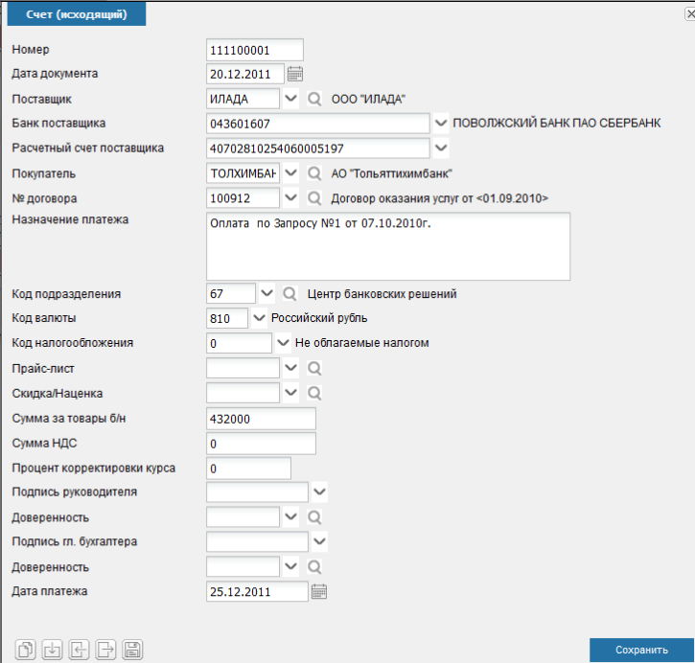Click the Номер field 111100001
Image resolution: width=695 pixels, height=663 pixels.
[255, 50]
